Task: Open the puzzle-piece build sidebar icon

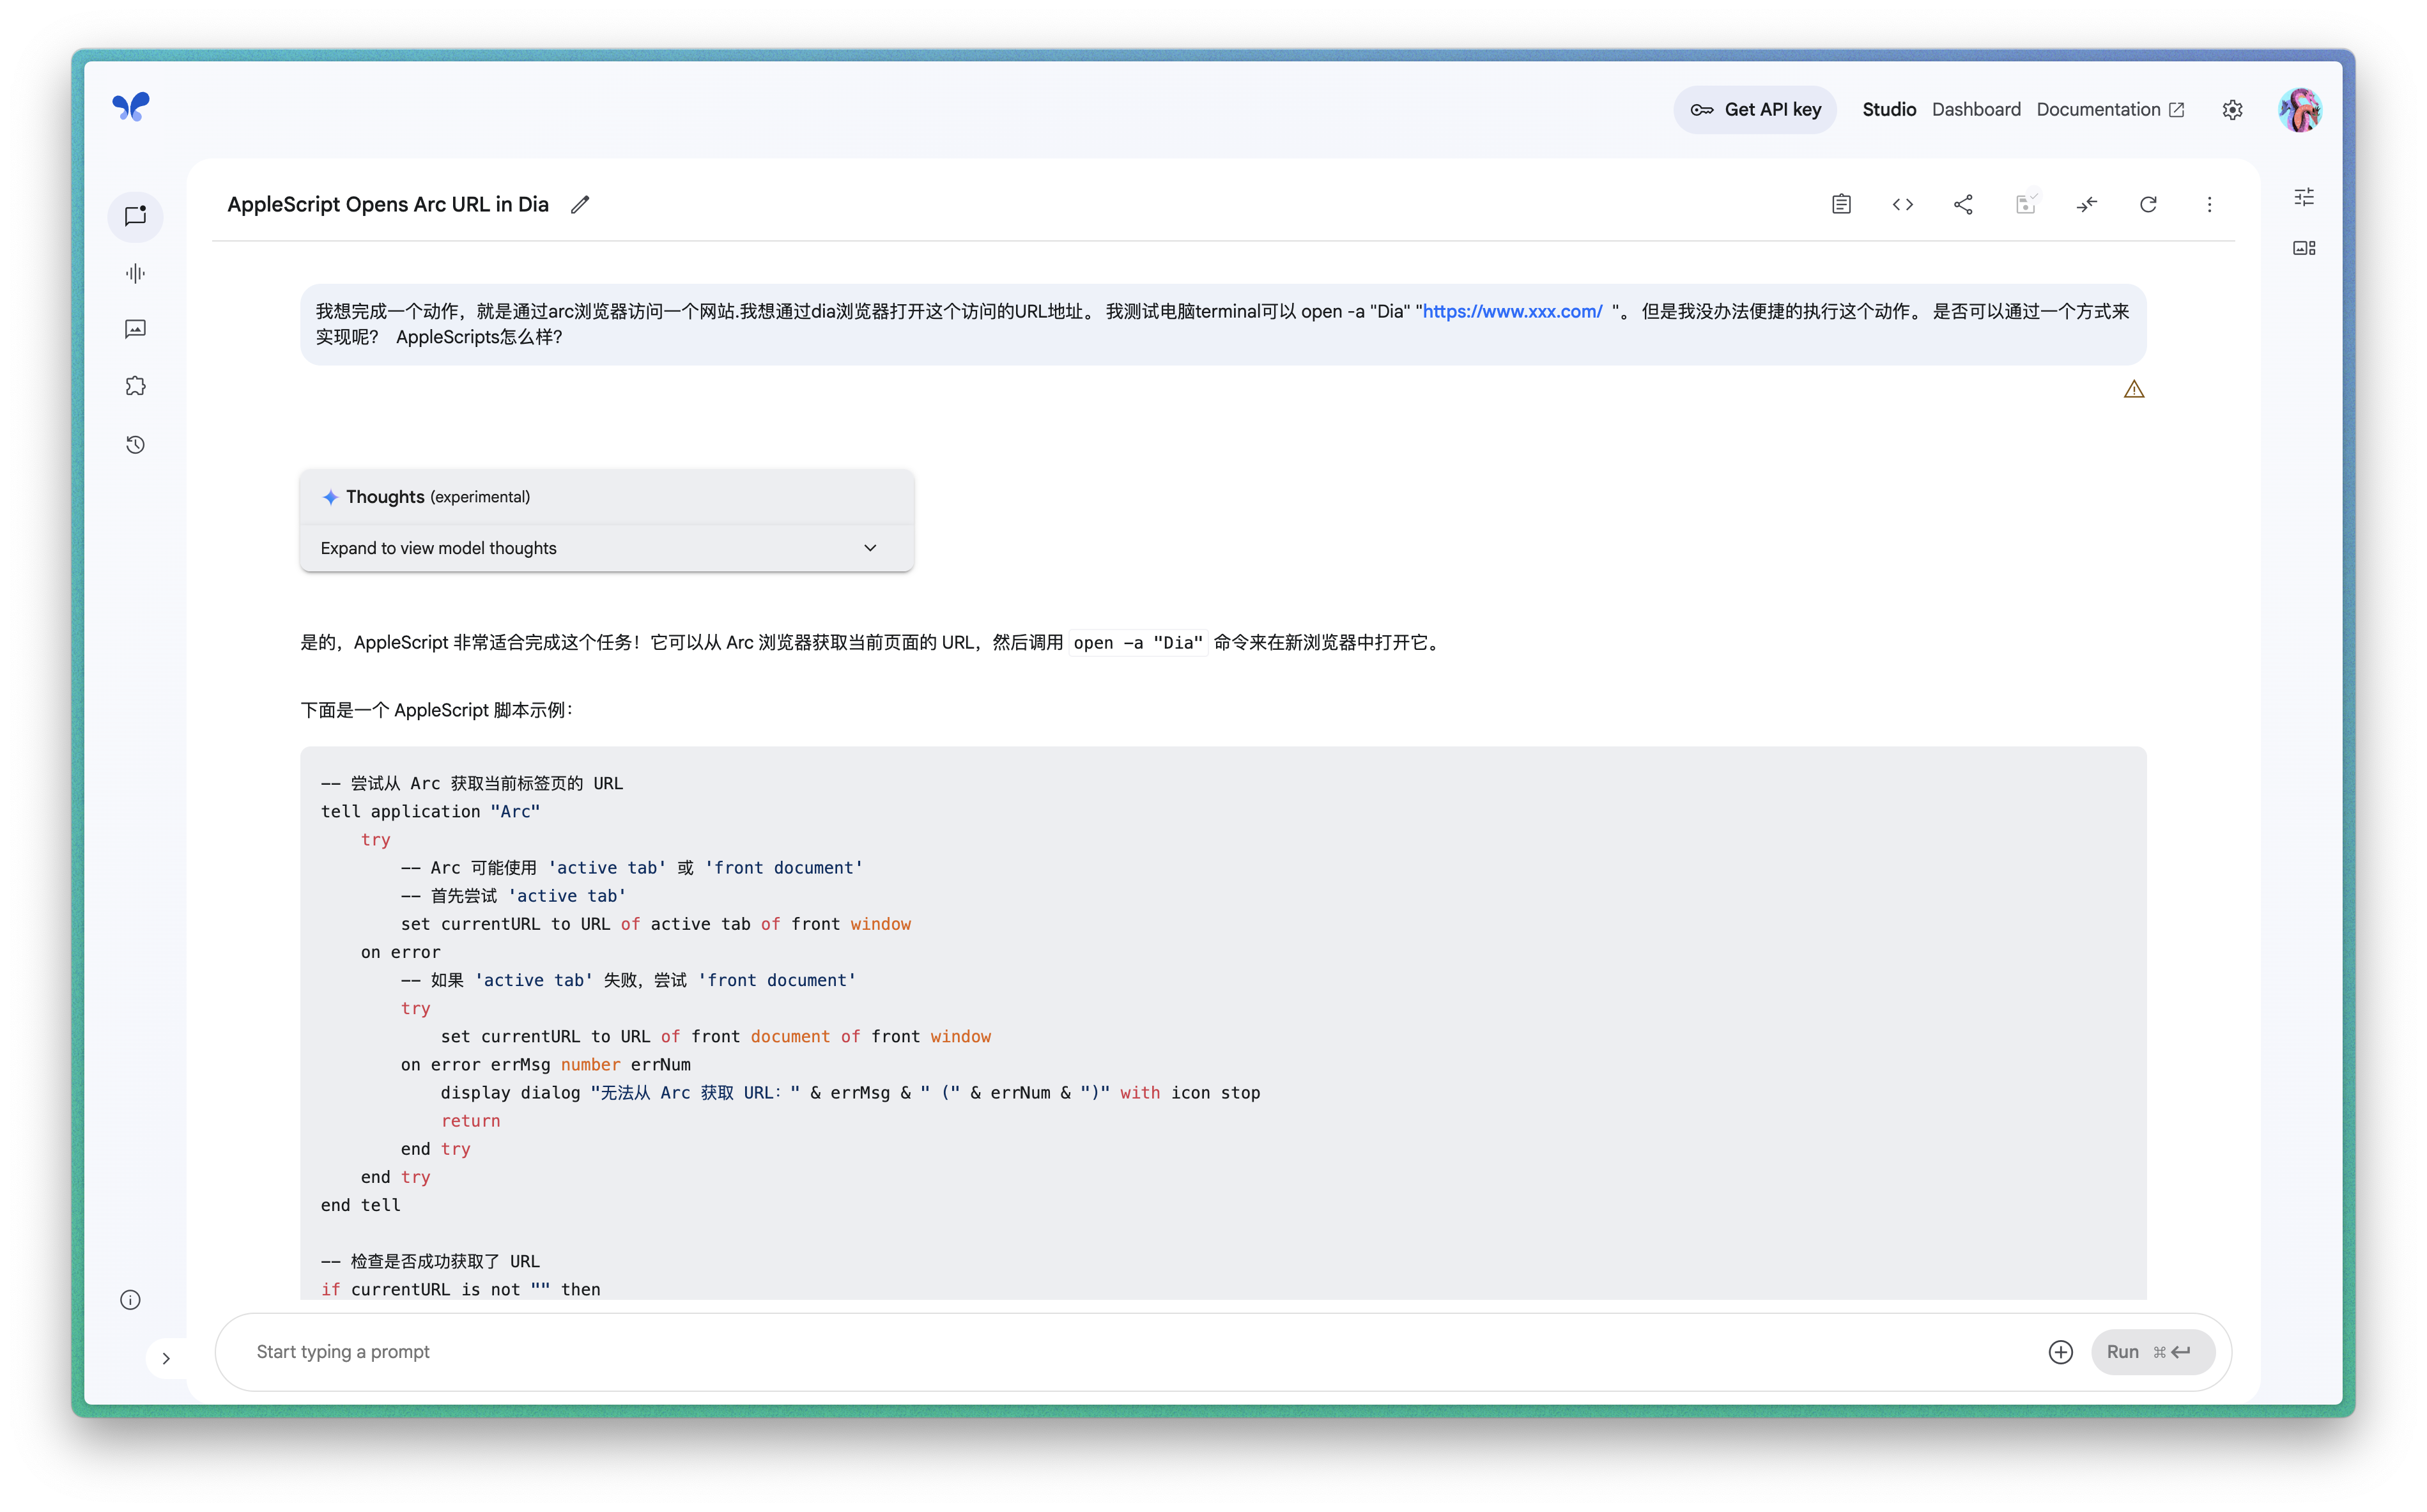Action: 135,386
